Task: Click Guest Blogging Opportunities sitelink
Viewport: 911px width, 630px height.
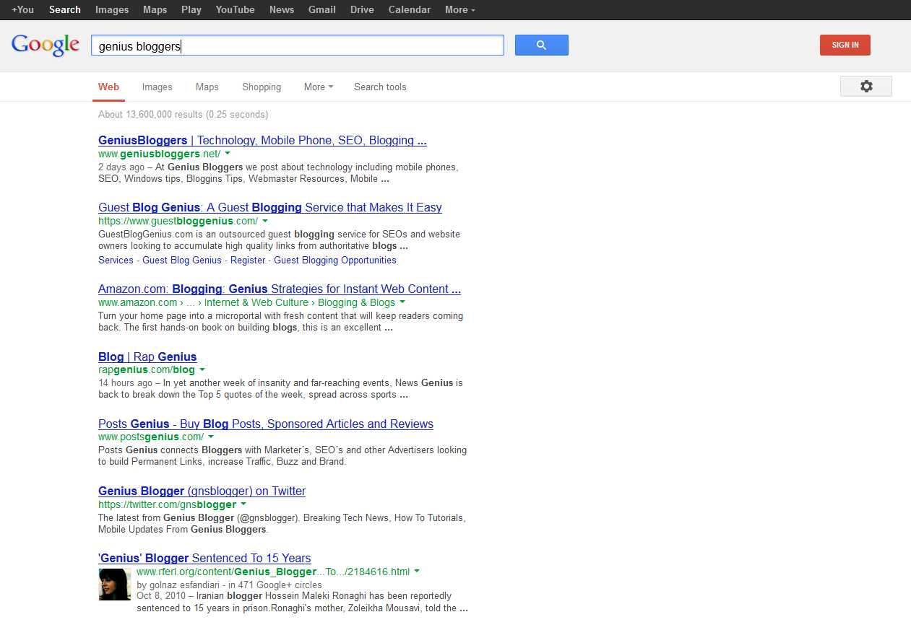Action: point(335,260)
